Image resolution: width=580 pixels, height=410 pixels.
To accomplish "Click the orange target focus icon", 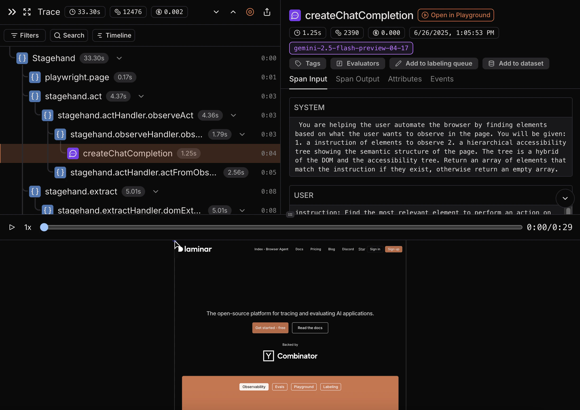I will (x=250, y=12).
